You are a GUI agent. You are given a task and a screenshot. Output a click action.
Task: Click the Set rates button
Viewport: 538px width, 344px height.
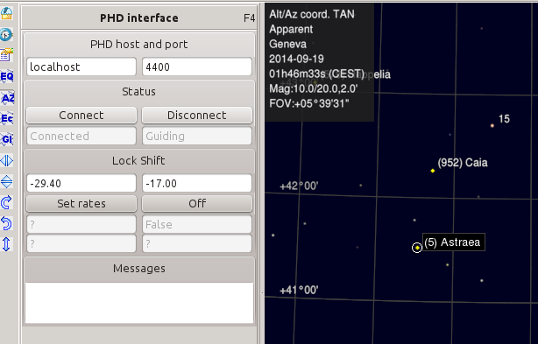[x=81, y=204]
